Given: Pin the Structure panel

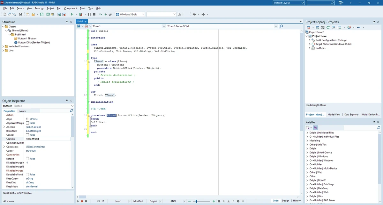Looking at the screenshot, I should coord(67,22).
